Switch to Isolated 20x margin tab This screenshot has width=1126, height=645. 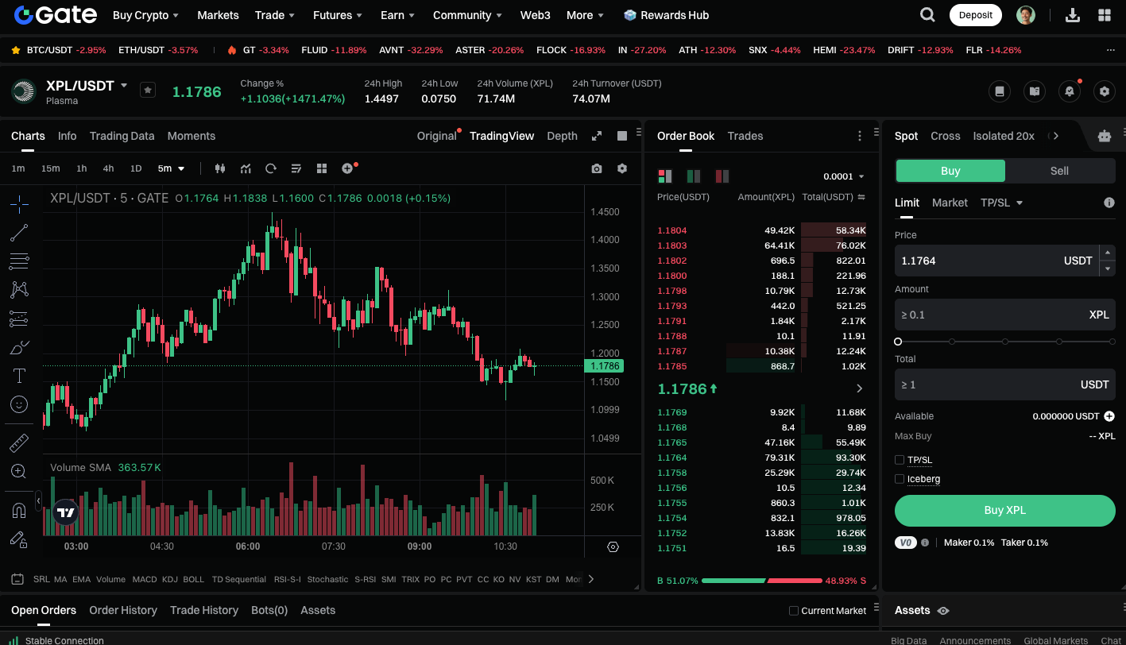(x=1004, y=136)
